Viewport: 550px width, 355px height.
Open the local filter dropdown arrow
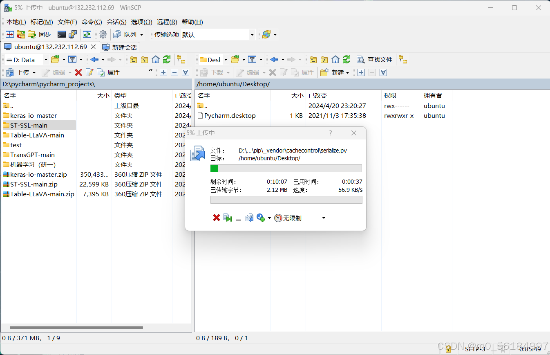point(81,60)
